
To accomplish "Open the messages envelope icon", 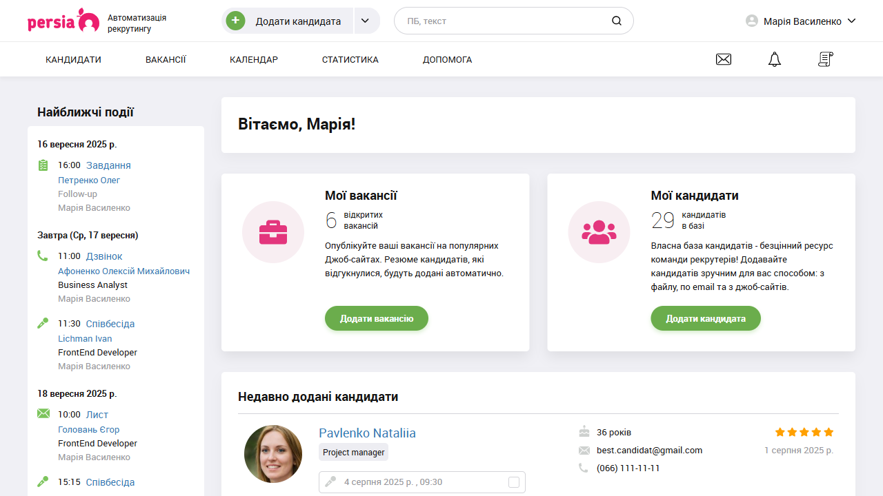I will pyautogui.click(x=723, y=59).
